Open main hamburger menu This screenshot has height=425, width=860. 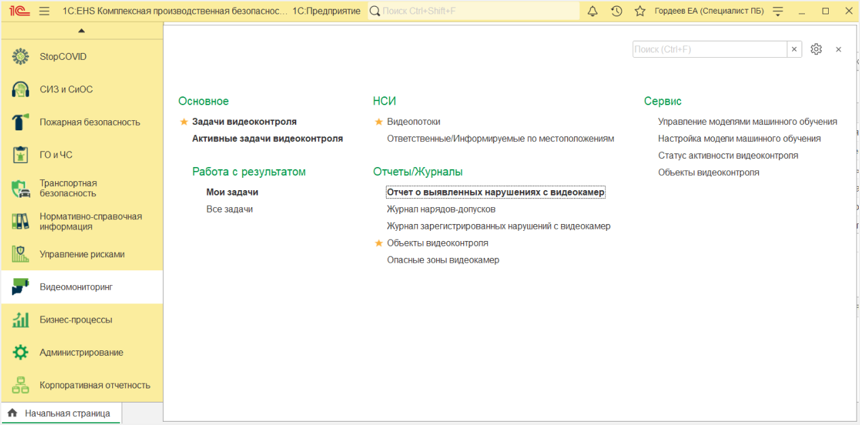pyautogui.click(x=45, y=11)
